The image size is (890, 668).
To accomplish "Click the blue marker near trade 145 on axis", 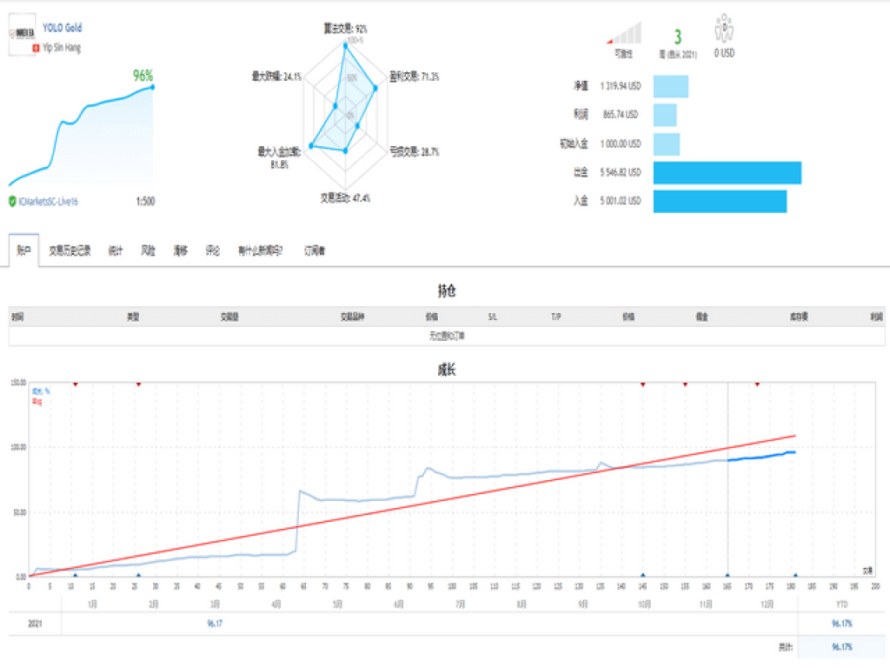I will [642, 575].
